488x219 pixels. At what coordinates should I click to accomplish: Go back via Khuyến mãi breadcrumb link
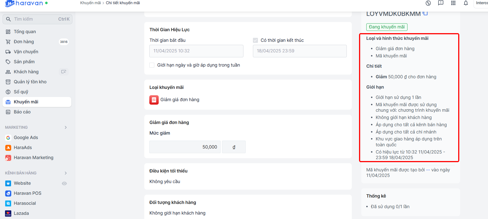click(90, 3)
